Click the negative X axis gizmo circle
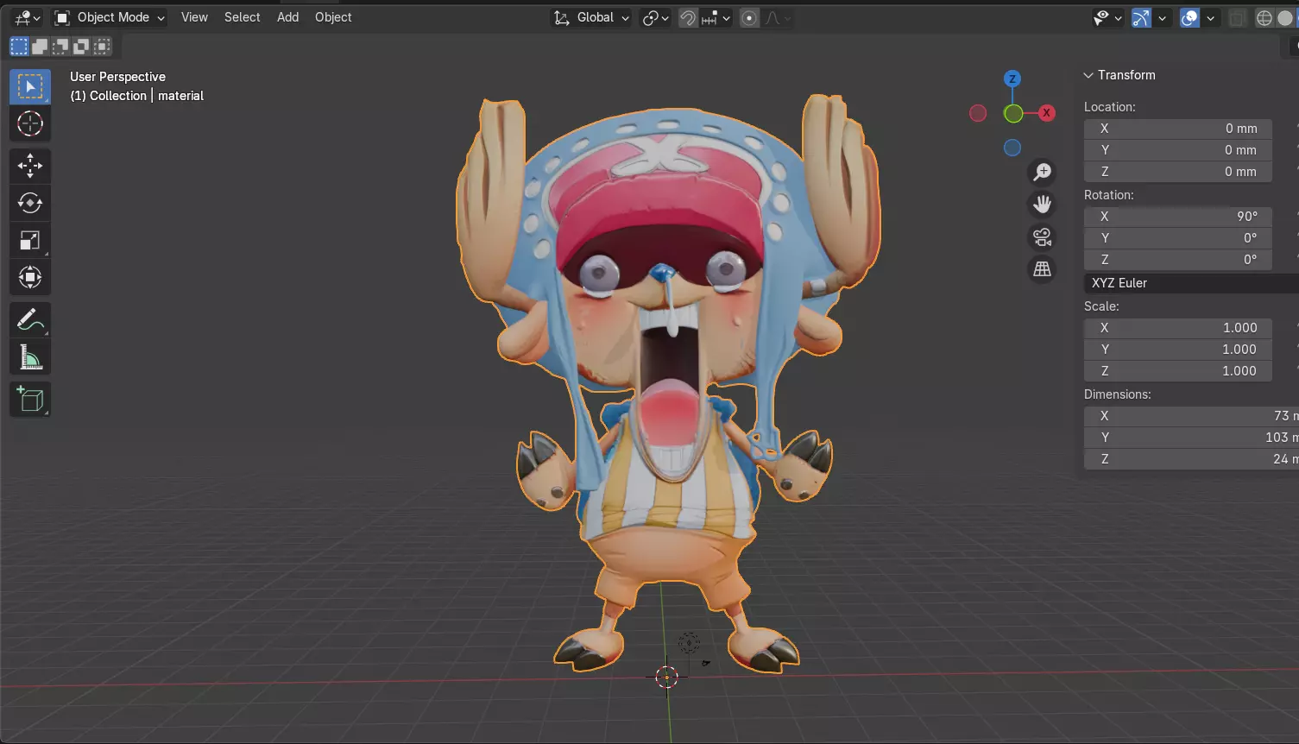1299x744 pixels. (x=978, y=113)
